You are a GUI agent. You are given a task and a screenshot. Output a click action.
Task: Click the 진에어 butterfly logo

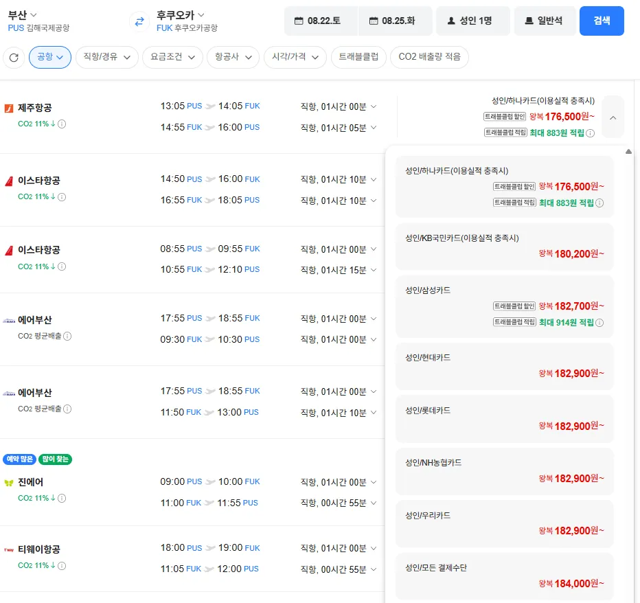pos(8,483)
